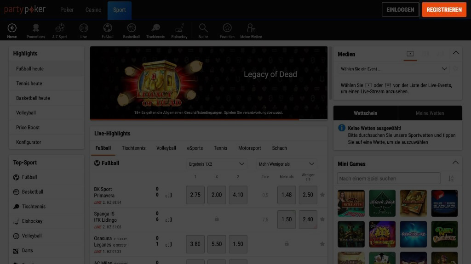Collapse the Medien panel
Image resolution: width=471 pixels, height=264 pixels.
(456, 53)
